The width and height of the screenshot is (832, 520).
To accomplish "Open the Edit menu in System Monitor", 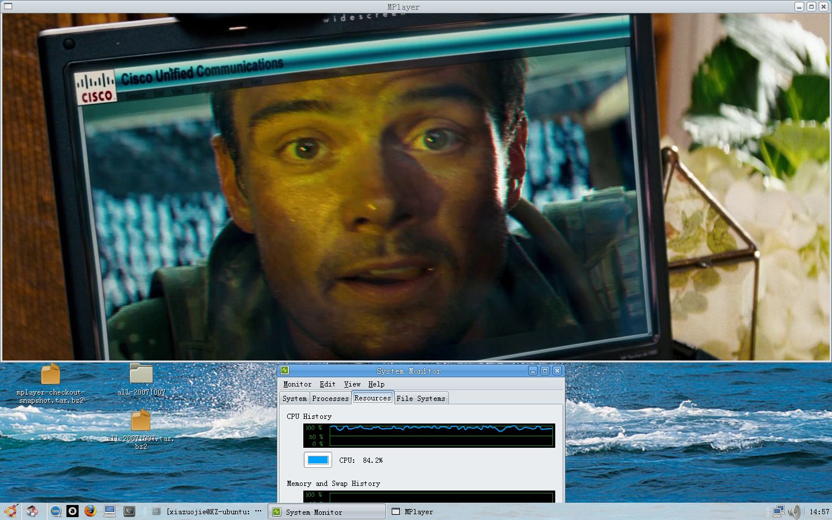I will [x=328, y=384].
